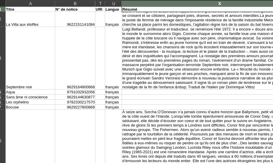The image size is (273, 163).
Task: Click the Les orphelins cell
Action: [30, 102]
